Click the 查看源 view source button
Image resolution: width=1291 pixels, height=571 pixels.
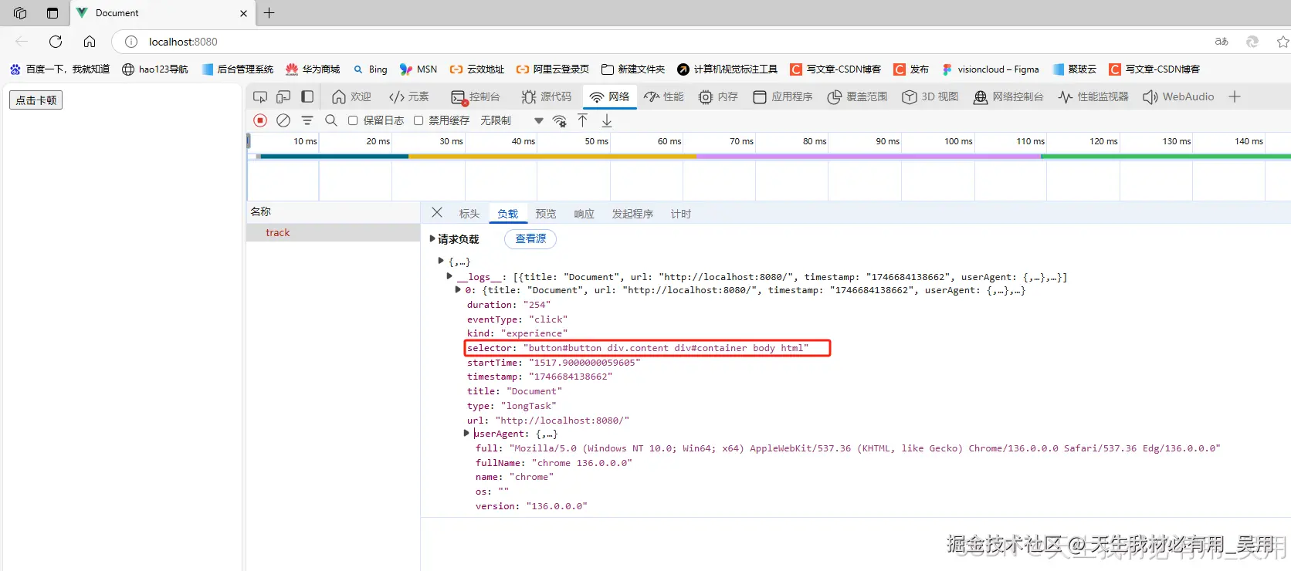click(x=530, y=239)
